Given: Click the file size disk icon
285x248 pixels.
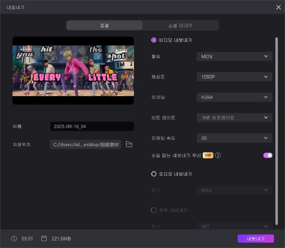Looking at the screenshot, I should click(44, 238).
